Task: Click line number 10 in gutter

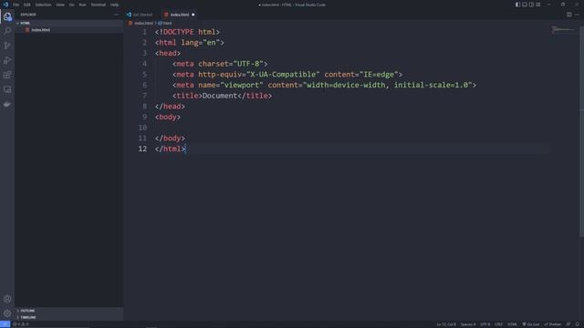Action: (x=142, y=128)
